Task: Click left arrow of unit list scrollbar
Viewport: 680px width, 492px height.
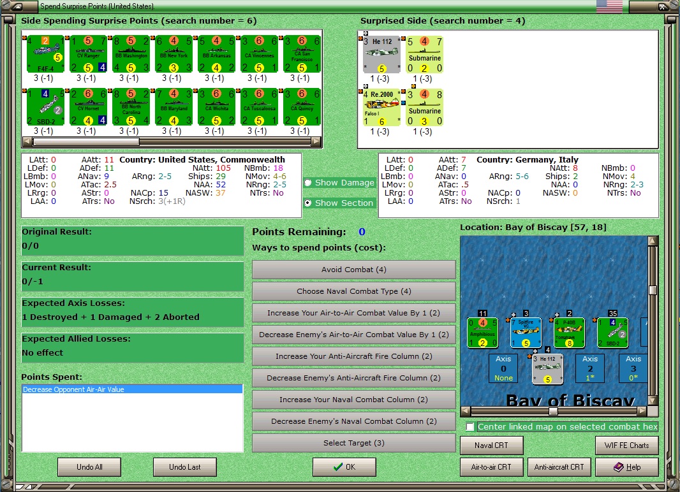Action: 27,141
